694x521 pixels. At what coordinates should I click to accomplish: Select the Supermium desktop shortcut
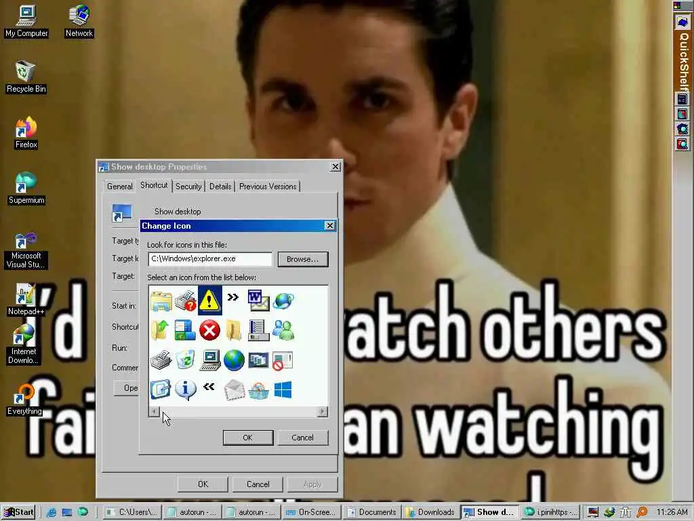[26, 189]
